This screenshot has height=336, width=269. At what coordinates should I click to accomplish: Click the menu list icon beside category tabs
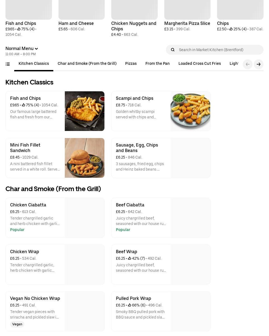tap(8, 64)
